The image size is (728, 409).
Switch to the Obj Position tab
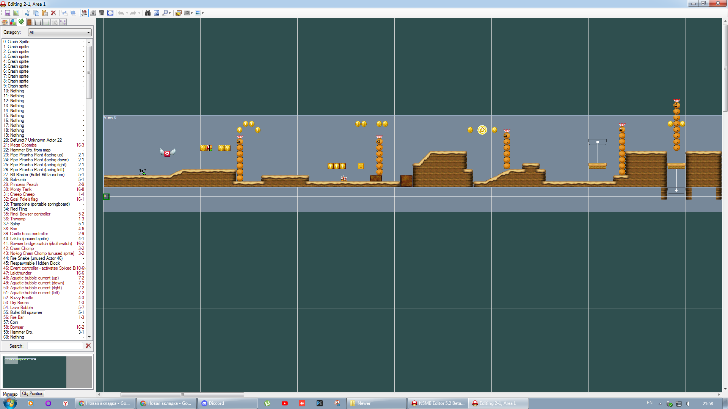[33, 393]
